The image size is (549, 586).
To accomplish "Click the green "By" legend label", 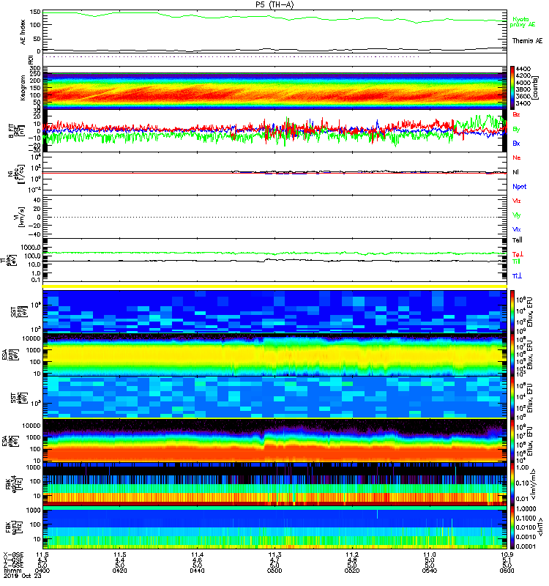I will 516,130.
